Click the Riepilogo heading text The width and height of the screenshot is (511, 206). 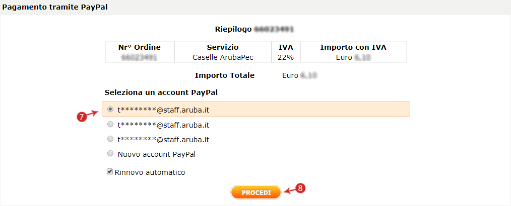tap(233, 29)
